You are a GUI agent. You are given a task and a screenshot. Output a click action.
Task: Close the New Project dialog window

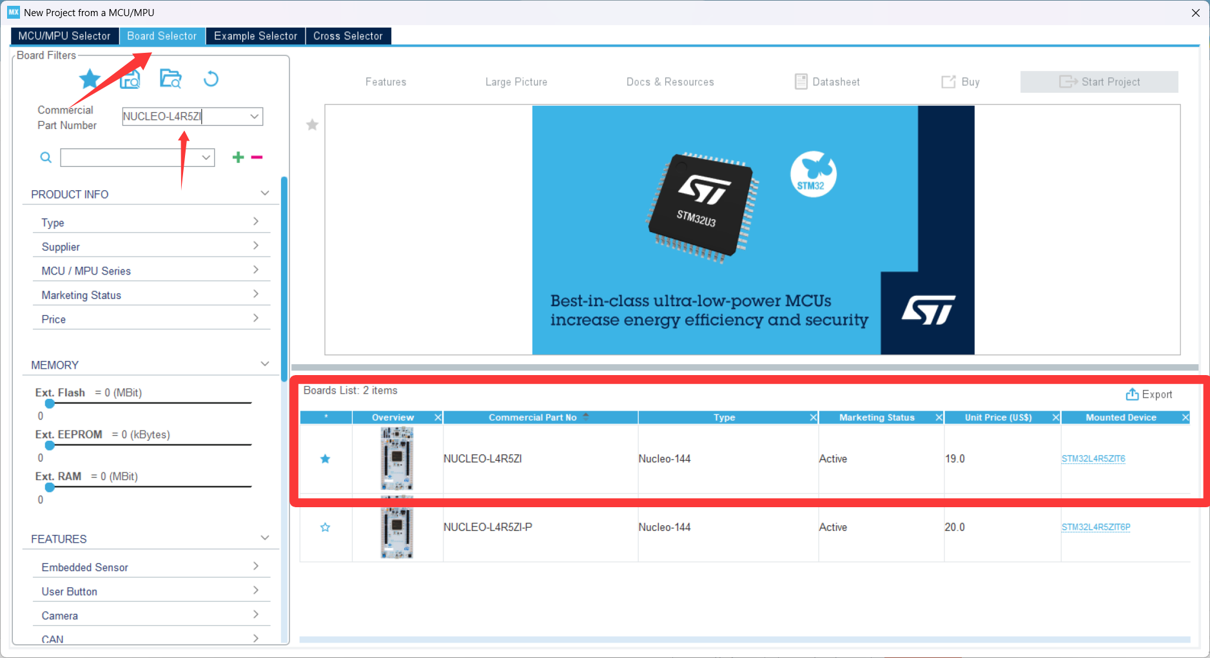[1195, 13]
